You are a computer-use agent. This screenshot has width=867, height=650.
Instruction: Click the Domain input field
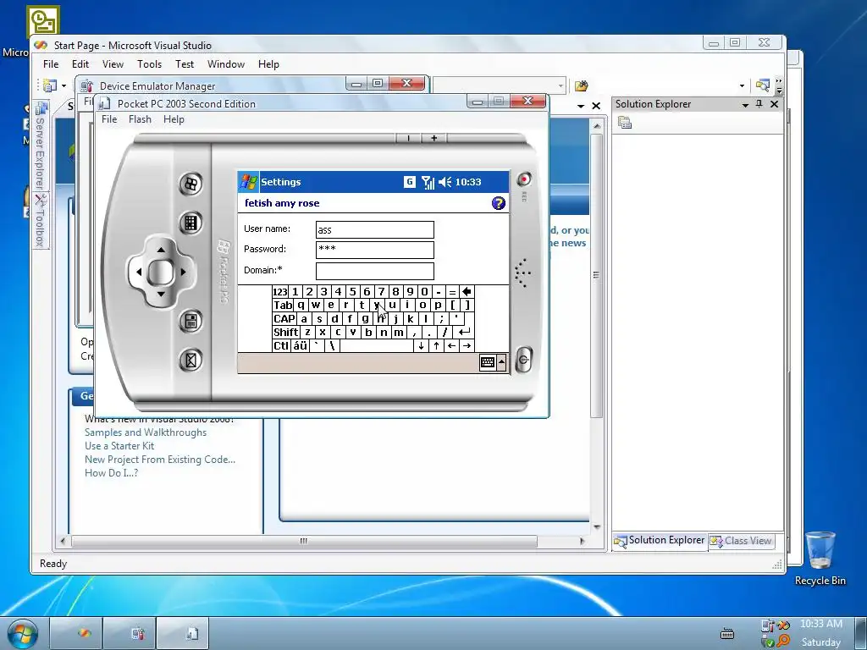(375, 271)
